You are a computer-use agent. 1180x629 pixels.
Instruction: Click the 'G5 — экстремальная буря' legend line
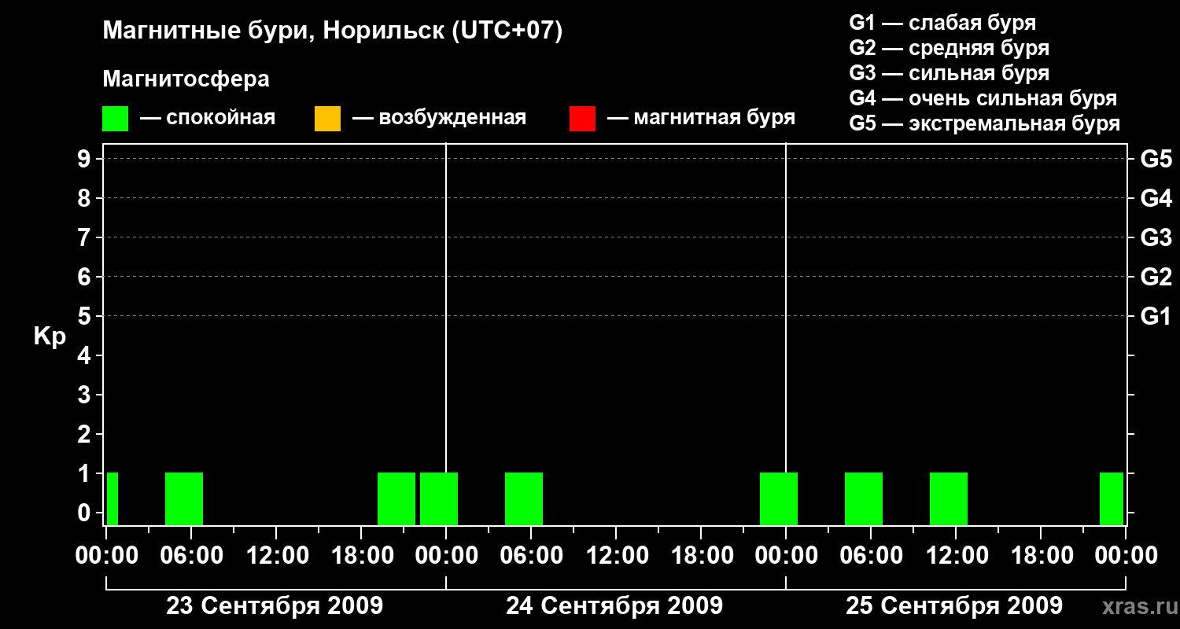(x=984, y=123)
